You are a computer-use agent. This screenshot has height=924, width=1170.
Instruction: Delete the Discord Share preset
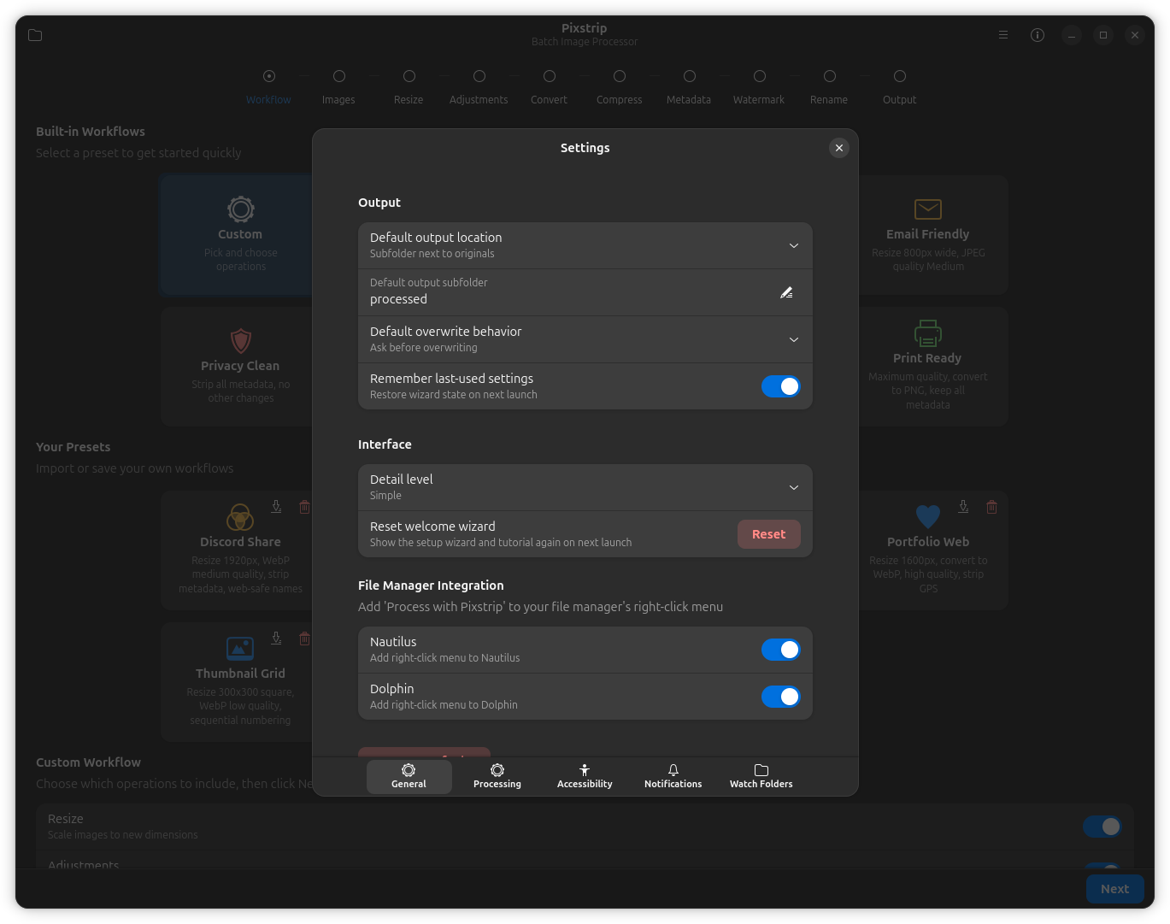pos(304,507)
